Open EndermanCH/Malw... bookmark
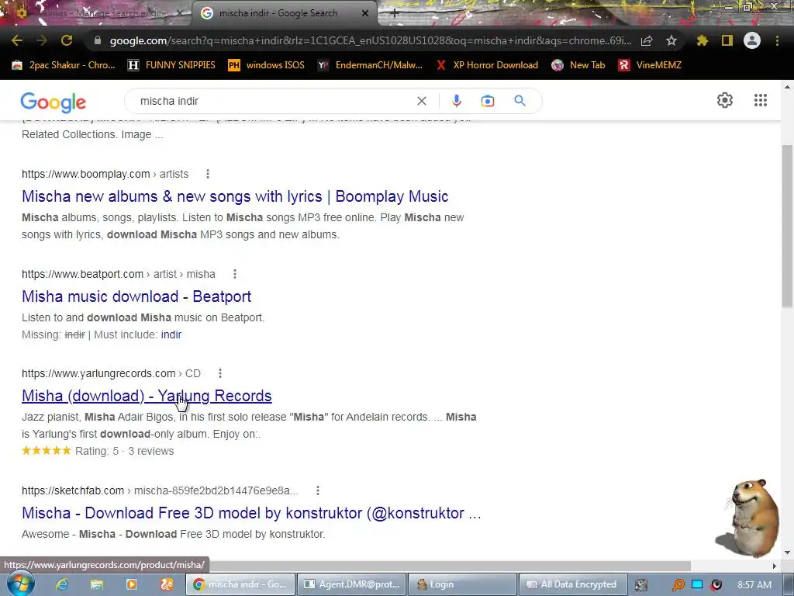This screenshot has height=596, width=794. tap(370, 65)
